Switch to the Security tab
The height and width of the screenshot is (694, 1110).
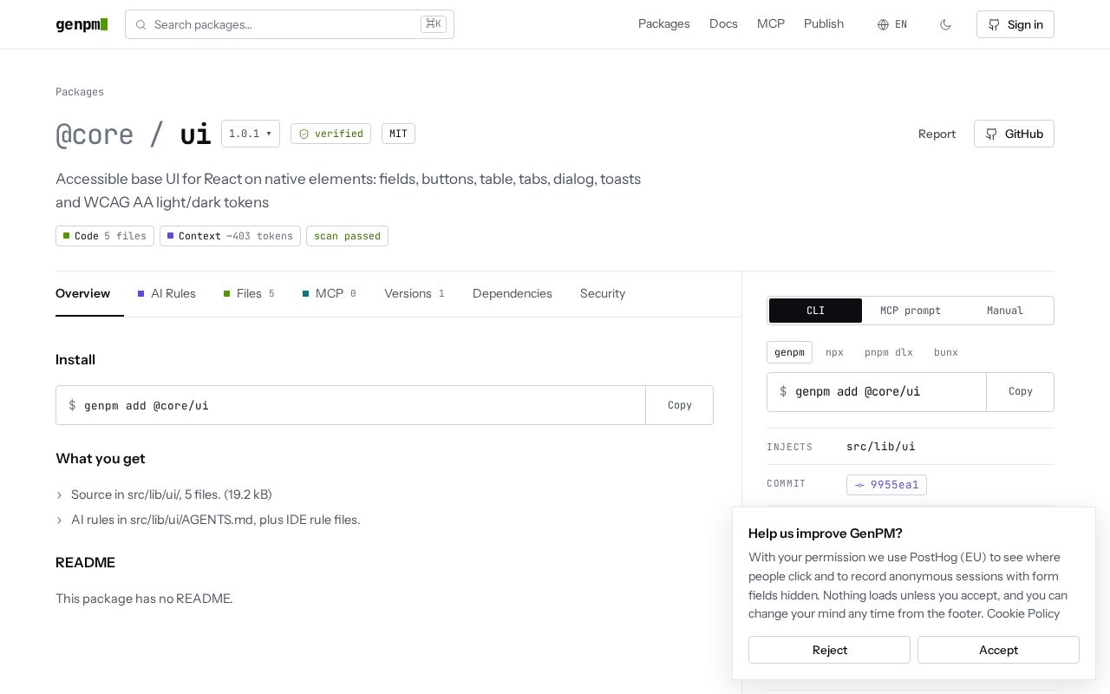pyautogui.click(x=603, y=293)
